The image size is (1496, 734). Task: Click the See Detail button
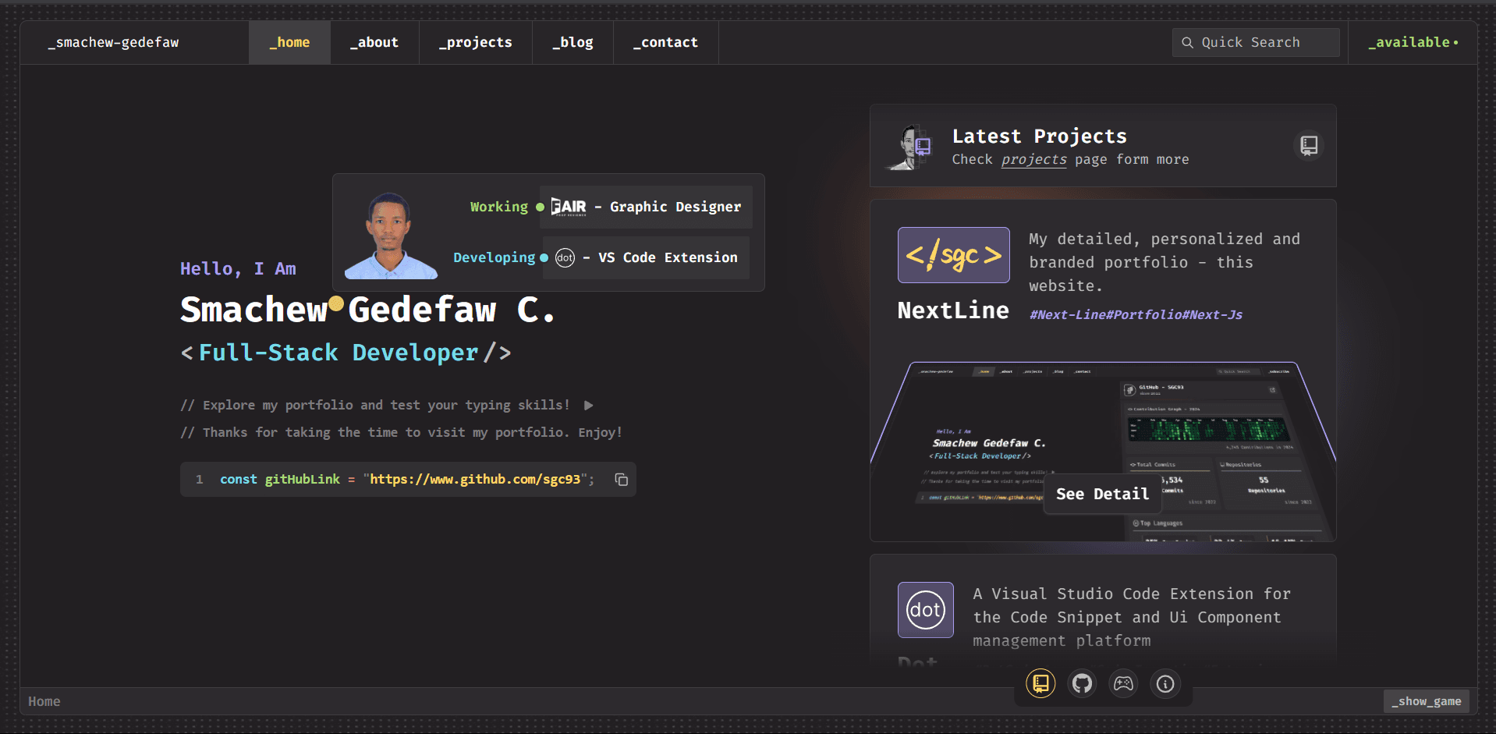pyautogui.click(x=1102, y=494)
